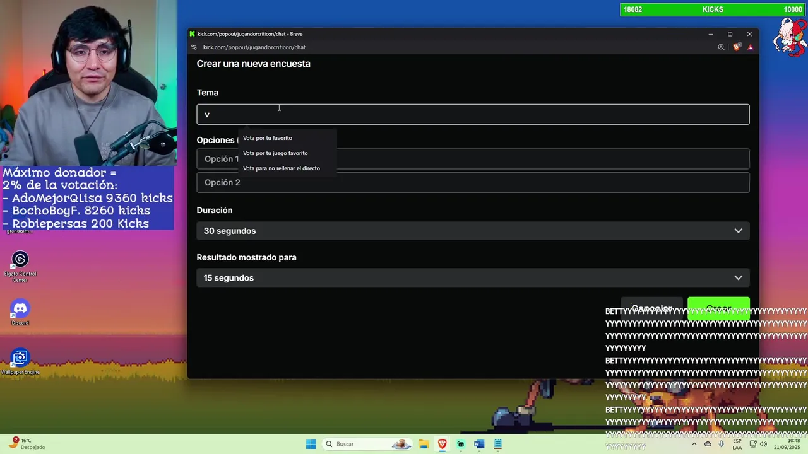Click 'Robiepersas 200 Kicks' donor line
This screenshot has width=808, height=454.
(76, 224)
